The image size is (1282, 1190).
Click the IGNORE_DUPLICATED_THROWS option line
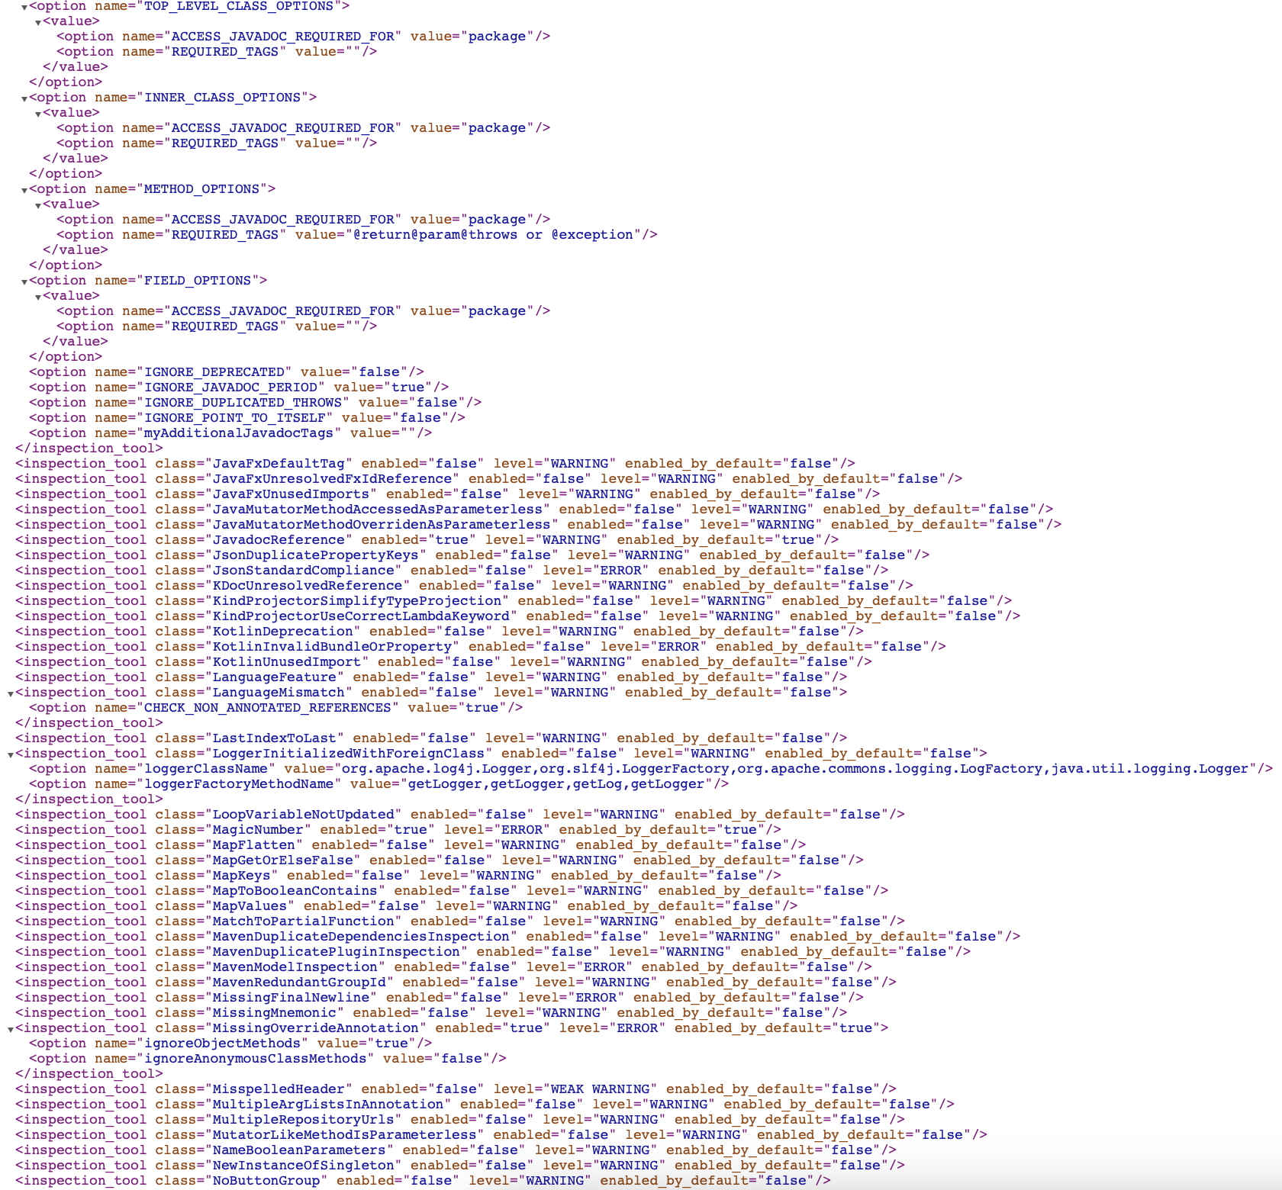pos(256,403)
